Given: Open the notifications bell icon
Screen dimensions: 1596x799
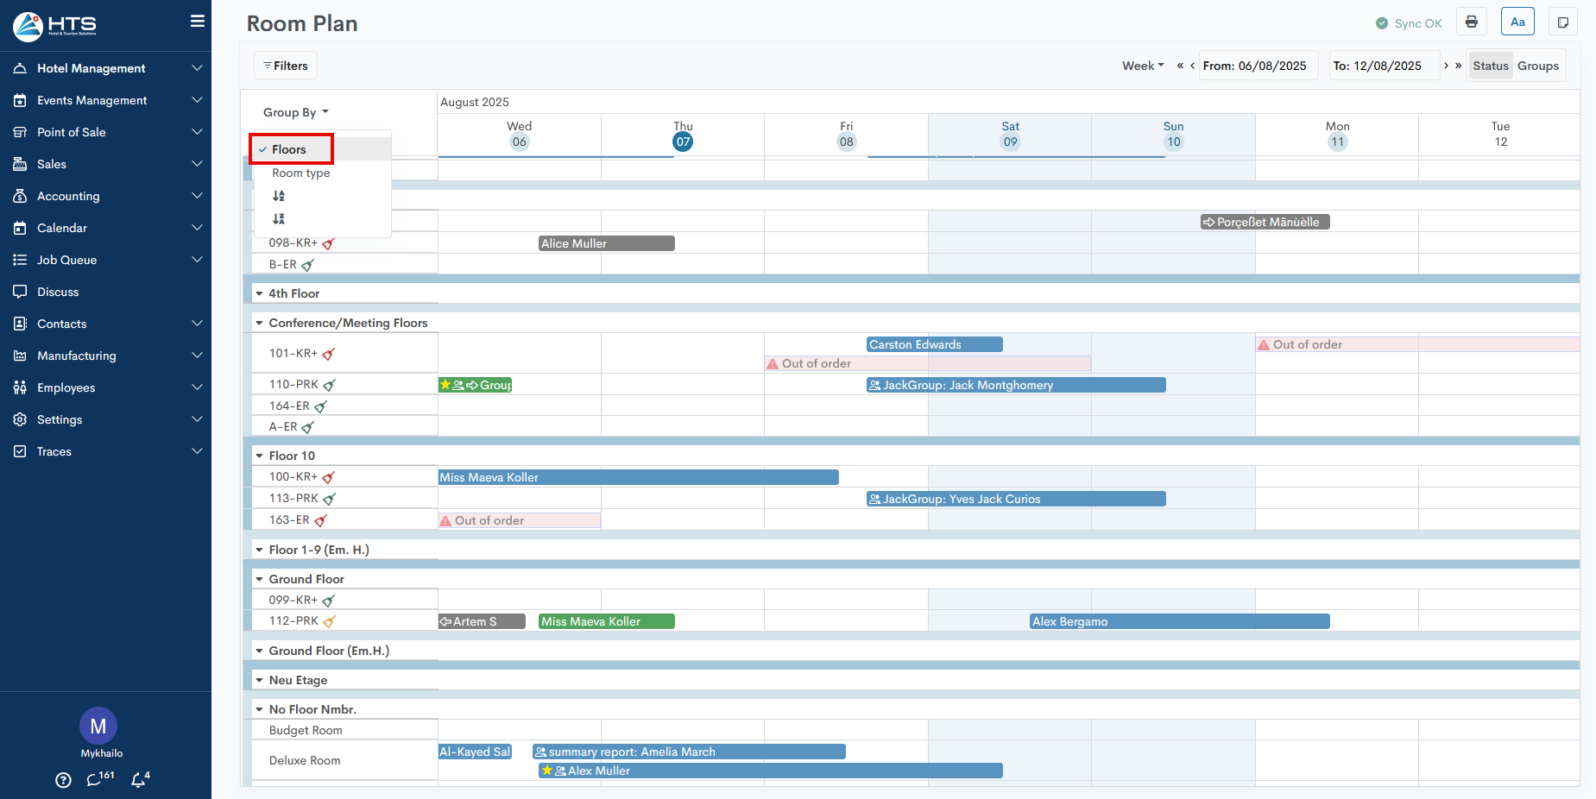Looking at the screenshot, I should [139, 779].
